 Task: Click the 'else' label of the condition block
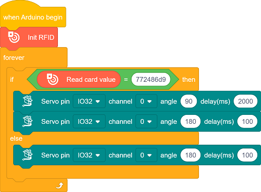point(16,138)
